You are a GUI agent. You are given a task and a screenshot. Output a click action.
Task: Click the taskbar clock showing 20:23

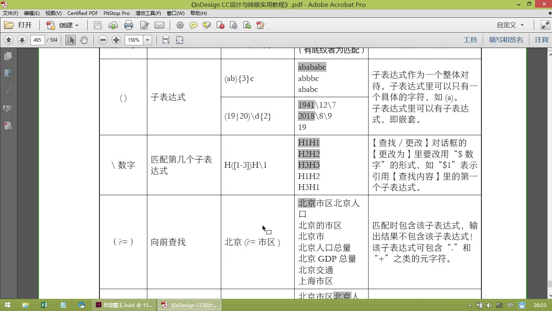539,305
